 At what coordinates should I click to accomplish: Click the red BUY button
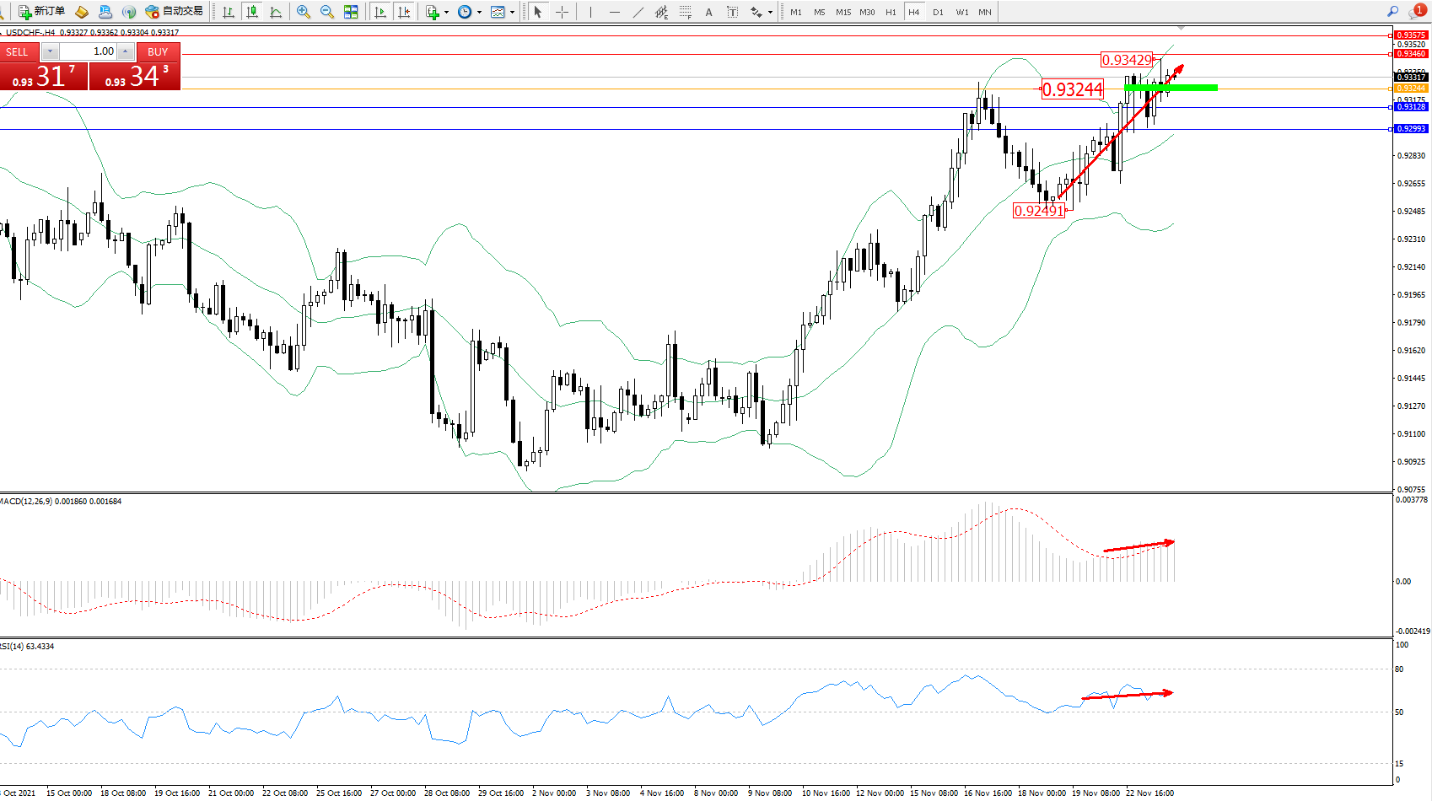[158, 51]
